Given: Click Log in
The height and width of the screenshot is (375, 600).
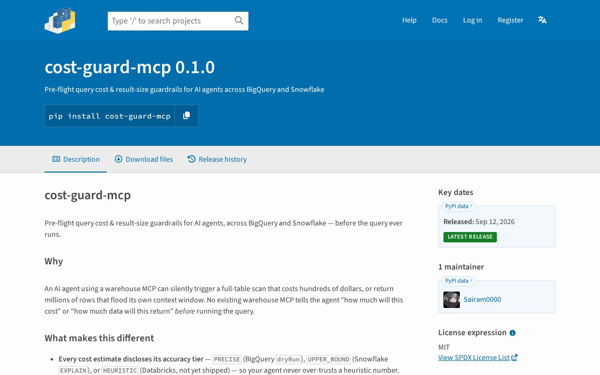Looking at the screenshot, I should click(x=472, y=20).
